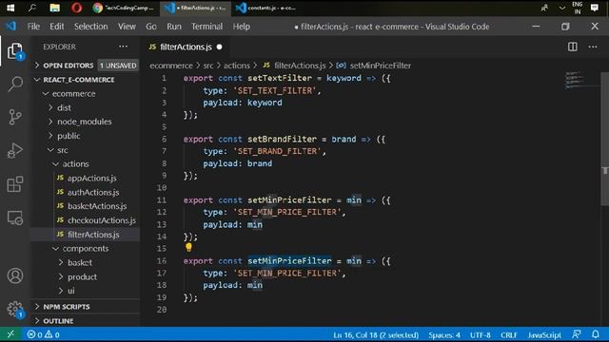Change encoding via UTF-8 status item
Viewport: 609px width, 342px height.
click(x=480, y=334)
